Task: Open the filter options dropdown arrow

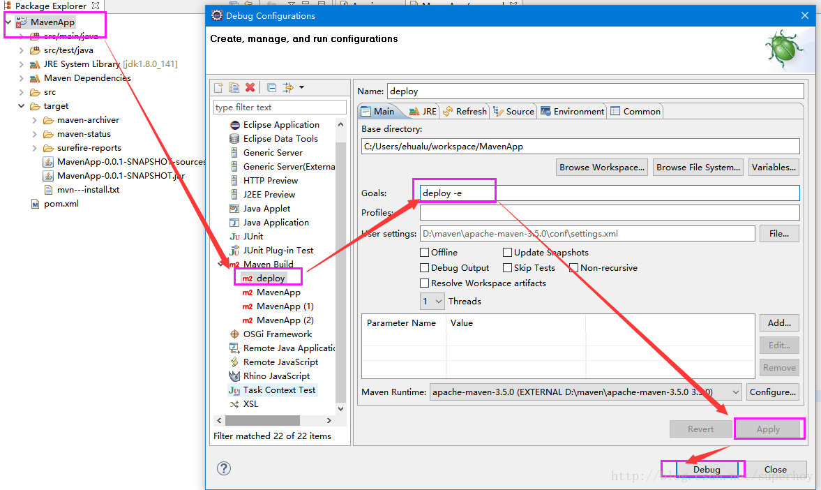Action: point(301,87)
